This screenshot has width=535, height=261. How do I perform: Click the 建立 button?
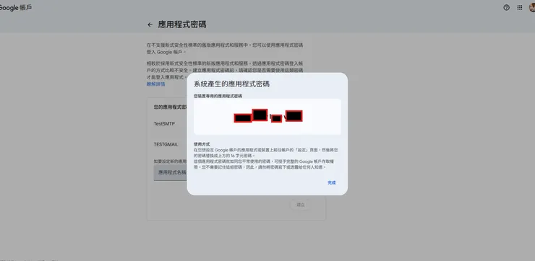[x=300, y=205]
